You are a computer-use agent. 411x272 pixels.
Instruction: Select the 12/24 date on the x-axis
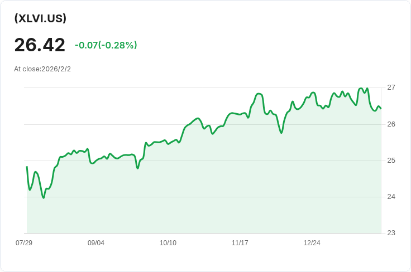point(312,243)
